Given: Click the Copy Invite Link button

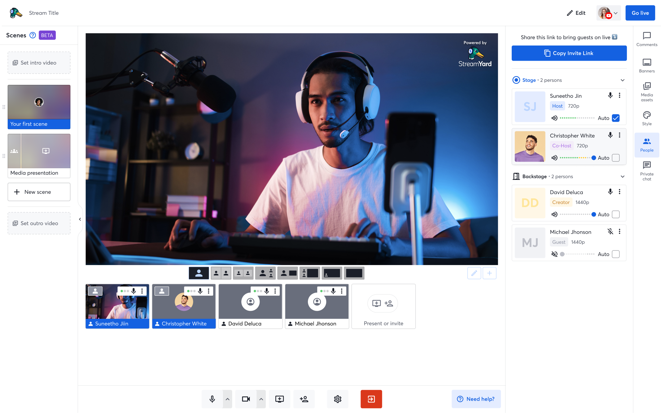Looking at the screenshot, I should tap(569, 53).
